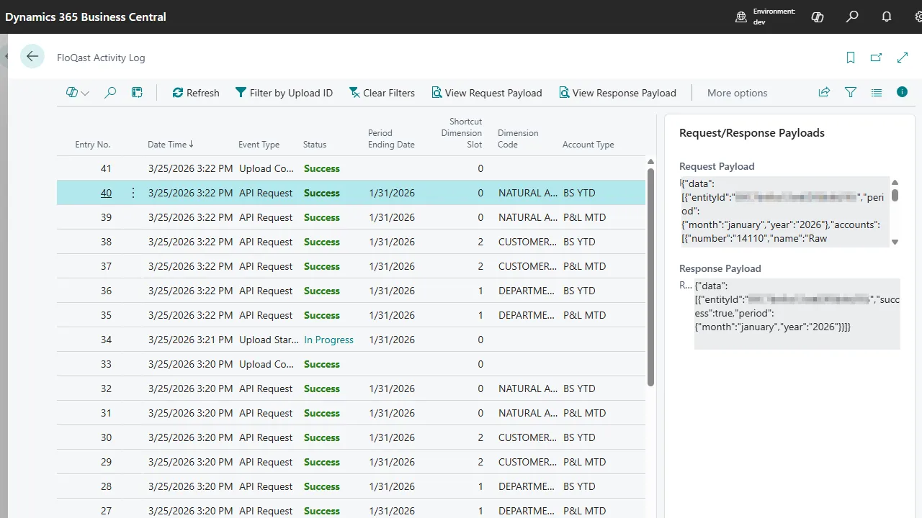Screen dimensions: 922x518
Task: Click P&L MTD in entry 37
Action: pos(584,266)
